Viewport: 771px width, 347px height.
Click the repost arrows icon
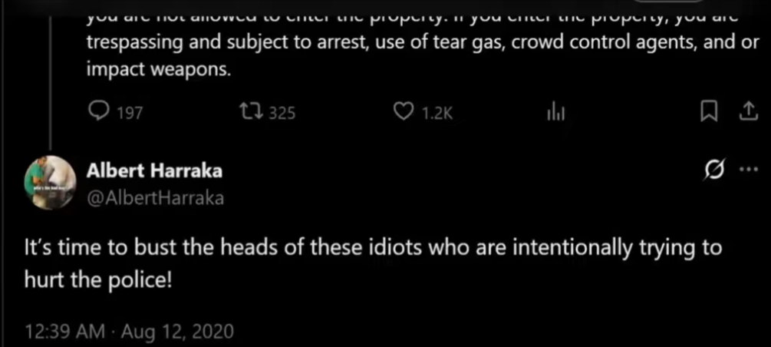250,113
